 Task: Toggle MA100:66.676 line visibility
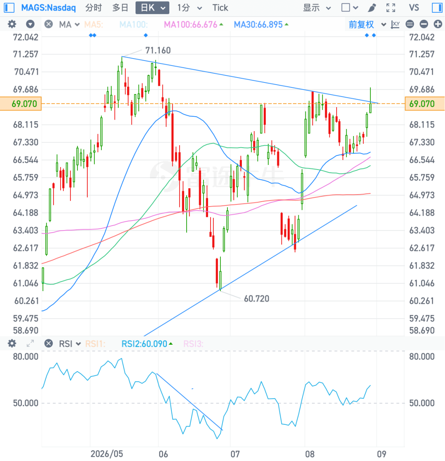[x=193, y=24]
